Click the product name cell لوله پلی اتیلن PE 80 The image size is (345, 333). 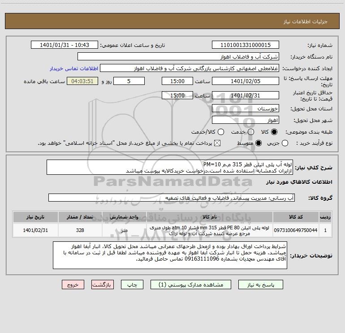[210, 230]
